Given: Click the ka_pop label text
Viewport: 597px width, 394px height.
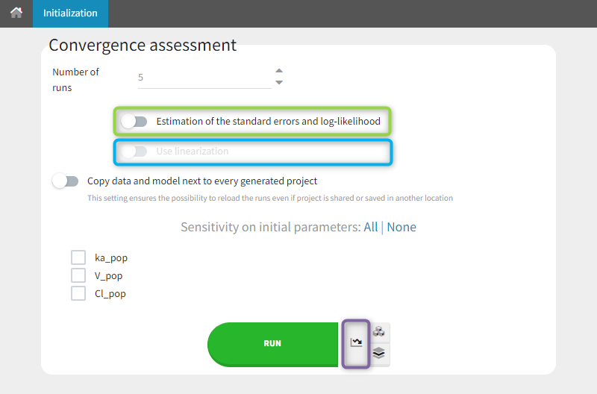Looking at the screenshot, I should (x=111, y=258).
